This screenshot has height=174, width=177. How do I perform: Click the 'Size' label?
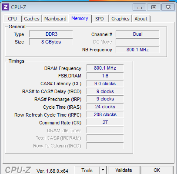[19, 42]
